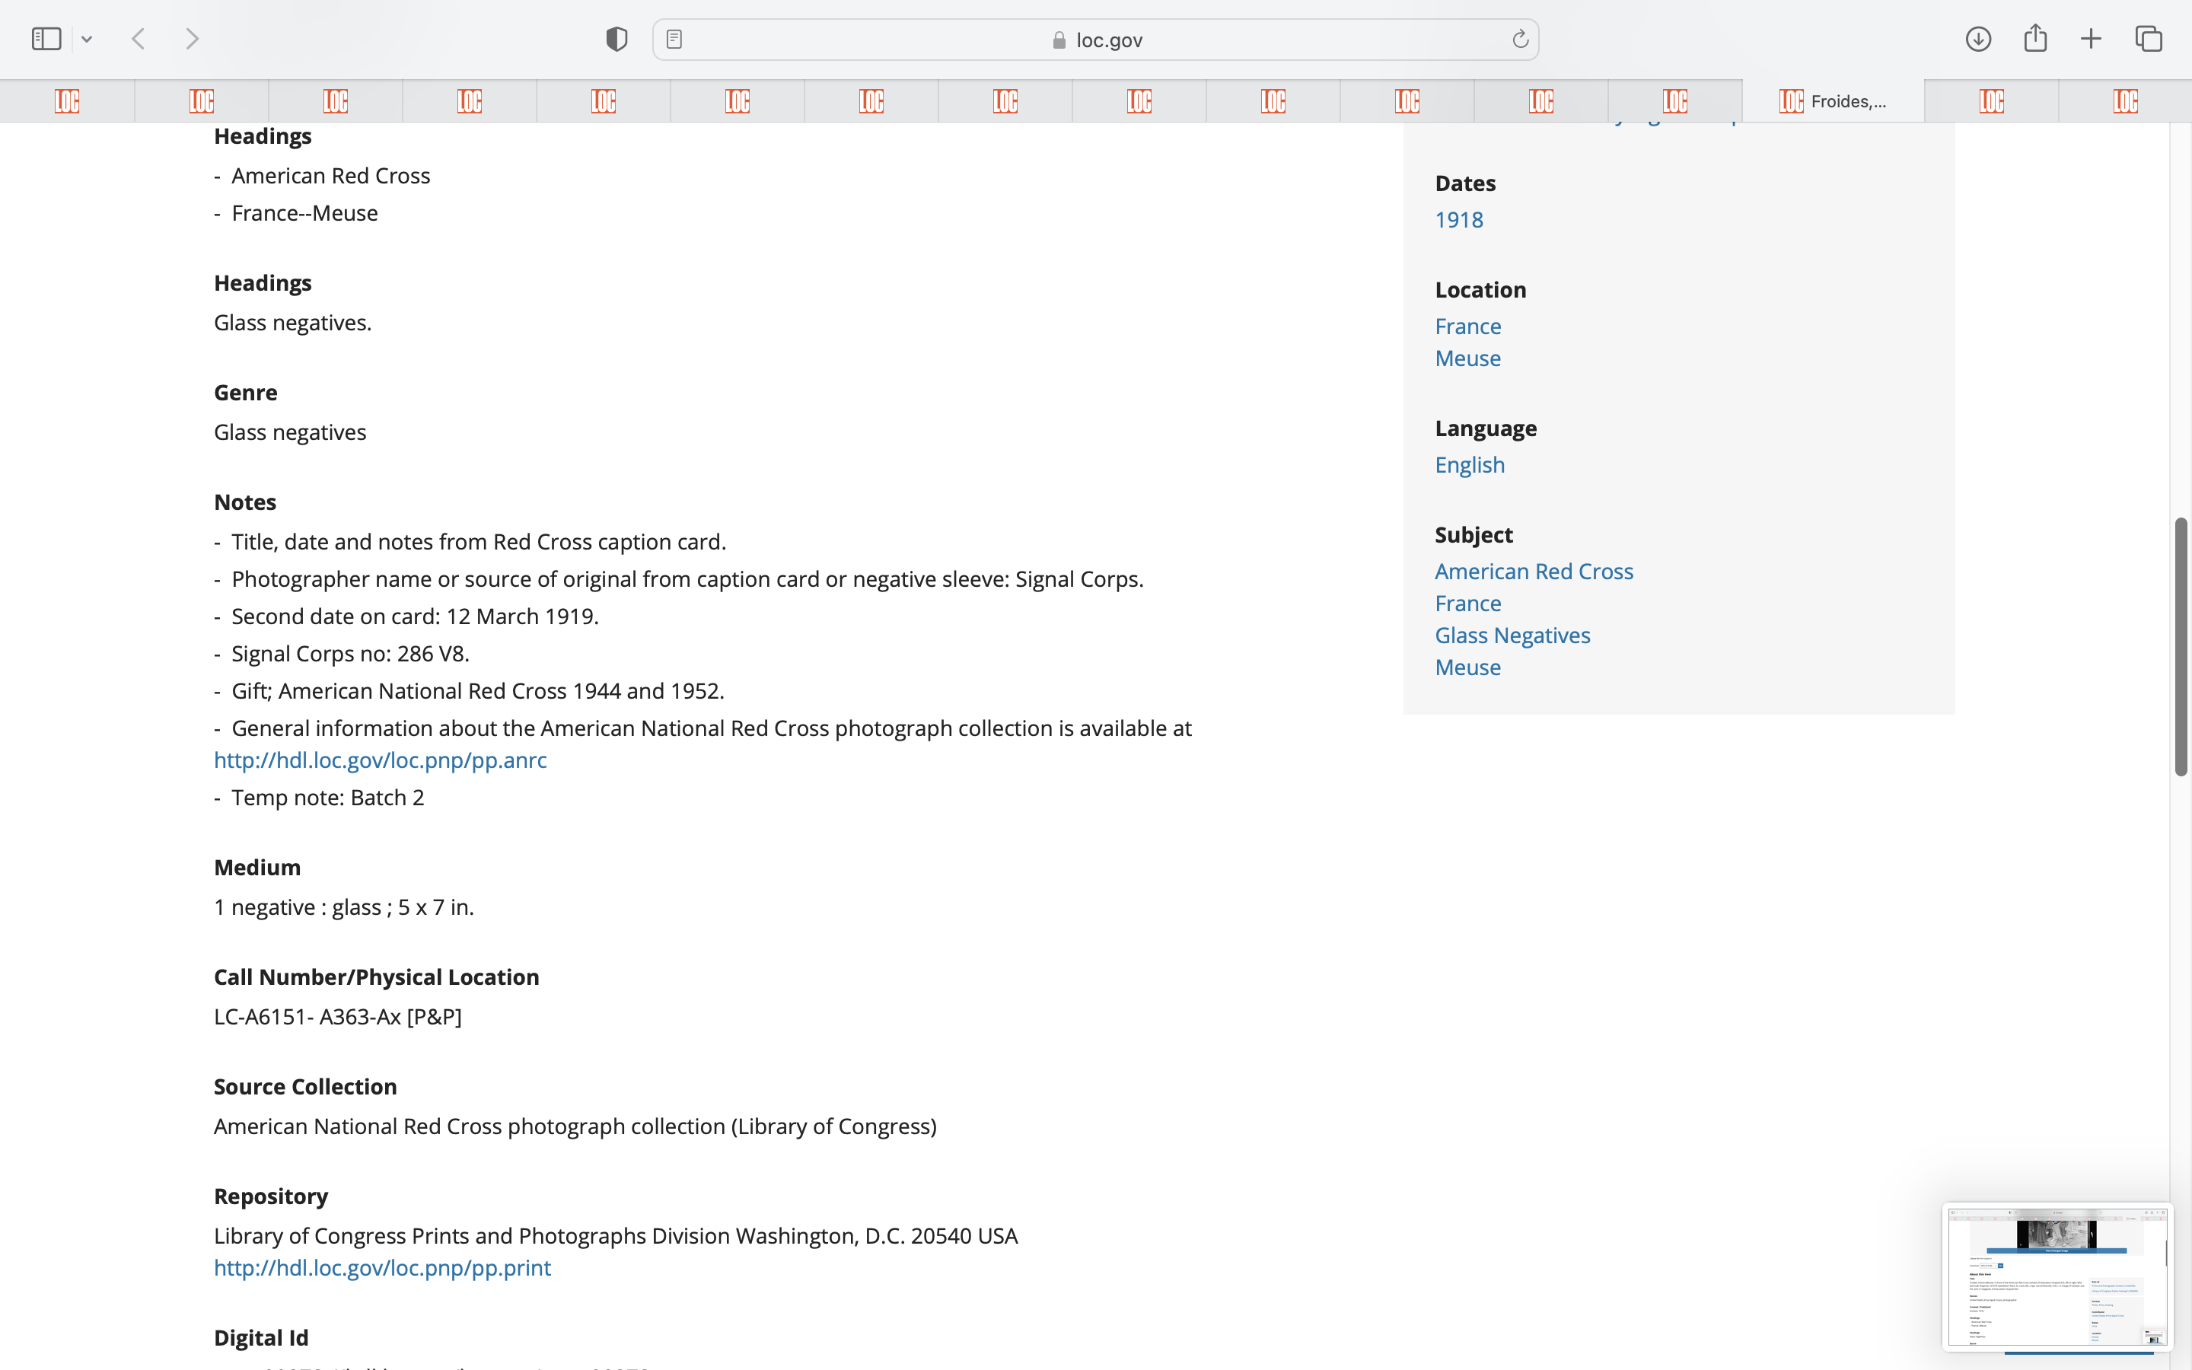The width and height of the screenshot is (2192, 1370).
Task: Show reader view icon in address bar
Action: (674, 39)
